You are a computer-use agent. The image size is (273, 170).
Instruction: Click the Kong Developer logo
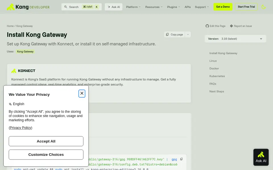(28, 7)
